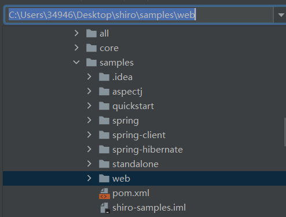This screenshot has height=217, width=286.
Task: Click the samples folder icon
Action: pyautogui.click(x=91, y=62)
